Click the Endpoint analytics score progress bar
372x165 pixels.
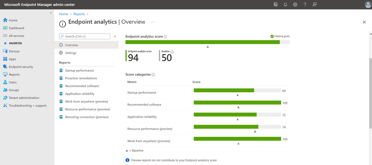pos(207,42)
